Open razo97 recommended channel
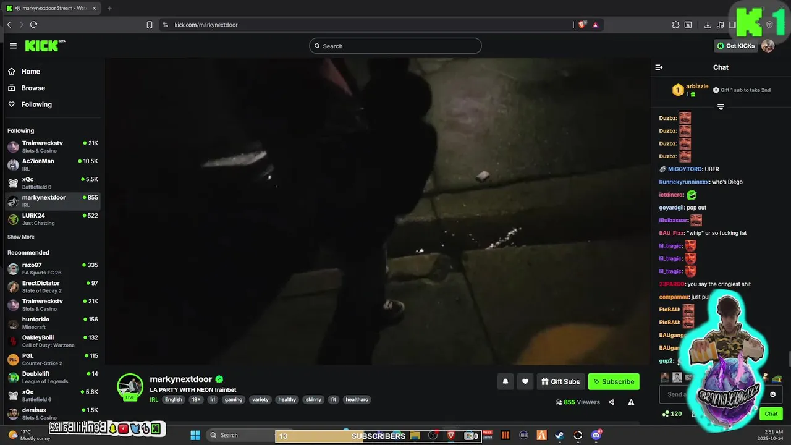This screenshot has height=445, width=791. point(53,268)
